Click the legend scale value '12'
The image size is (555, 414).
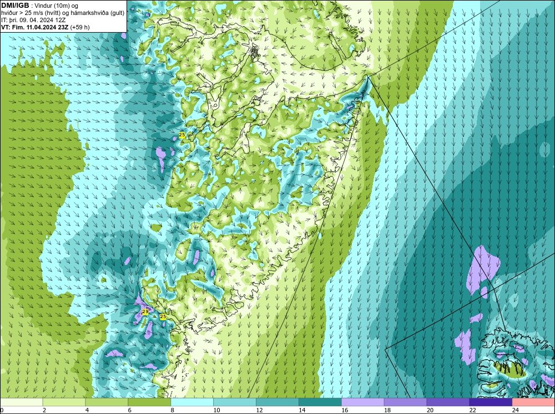pyautogui.click(x=259, y=410)
